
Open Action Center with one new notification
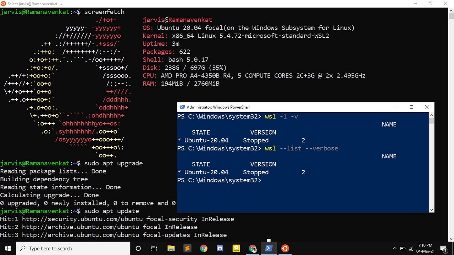pos(444,248)
